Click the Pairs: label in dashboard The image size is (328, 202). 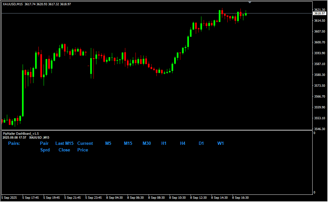tap(14, 144)
